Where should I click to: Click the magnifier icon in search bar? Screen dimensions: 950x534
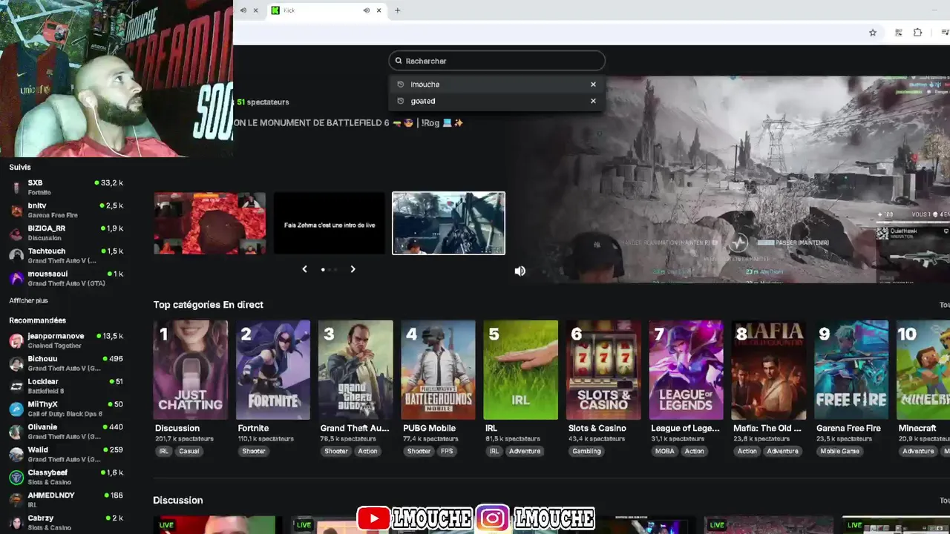pyautogui.click(x=399, y=61)
